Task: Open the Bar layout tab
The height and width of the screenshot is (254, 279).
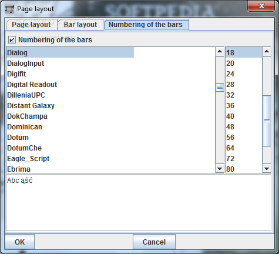Action: 80,25
